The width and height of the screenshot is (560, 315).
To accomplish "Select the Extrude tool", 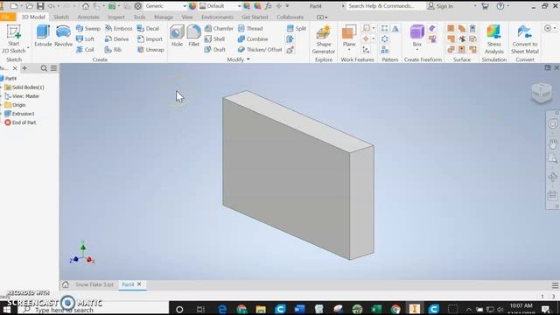I will pyautogui.click(x=43, y=36).
